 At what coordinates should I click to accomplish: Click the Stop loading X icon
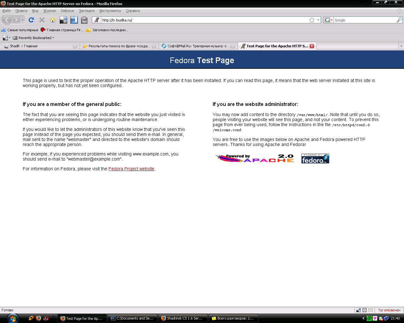click(x=42, y=20)
